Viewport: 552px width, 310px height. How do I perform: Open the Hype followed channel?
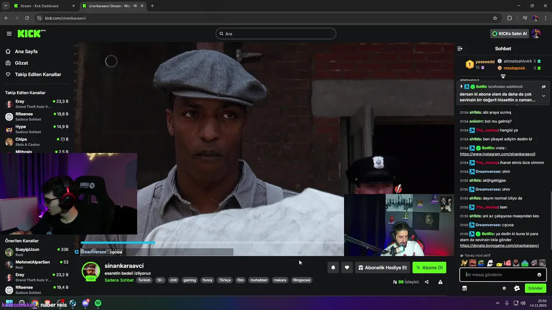37,129
